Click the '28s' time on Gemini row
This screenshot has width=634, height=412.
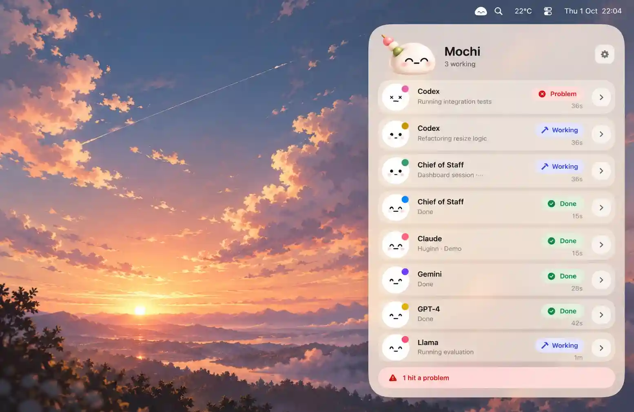tap(577, 288)
